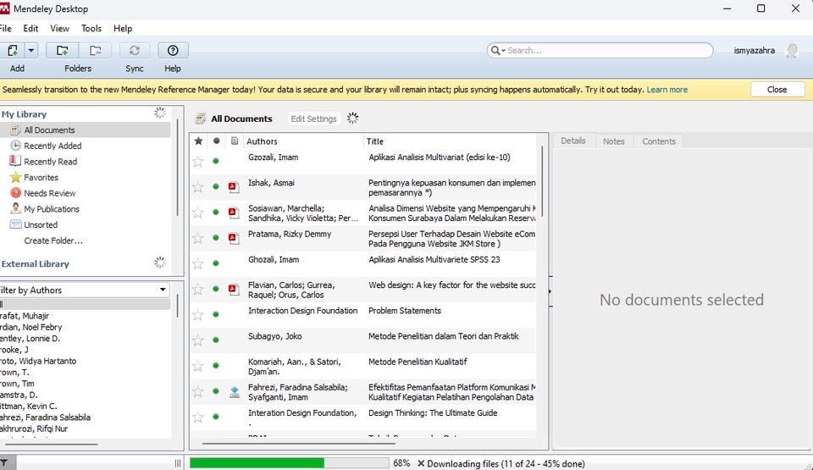The image size is (813, 470).
Task: Switch to the Contents tab
Action: point(659,141)
